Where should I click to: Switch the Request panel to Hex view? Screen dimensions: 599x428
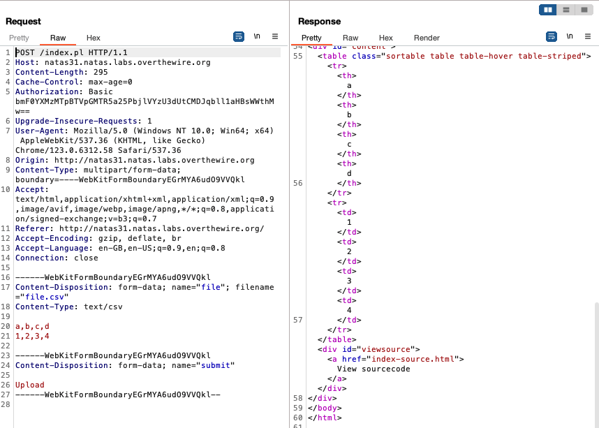pos(93,38)
